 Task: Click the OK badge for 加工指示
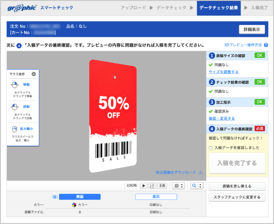pyautogui.click(x=260, y=102)
